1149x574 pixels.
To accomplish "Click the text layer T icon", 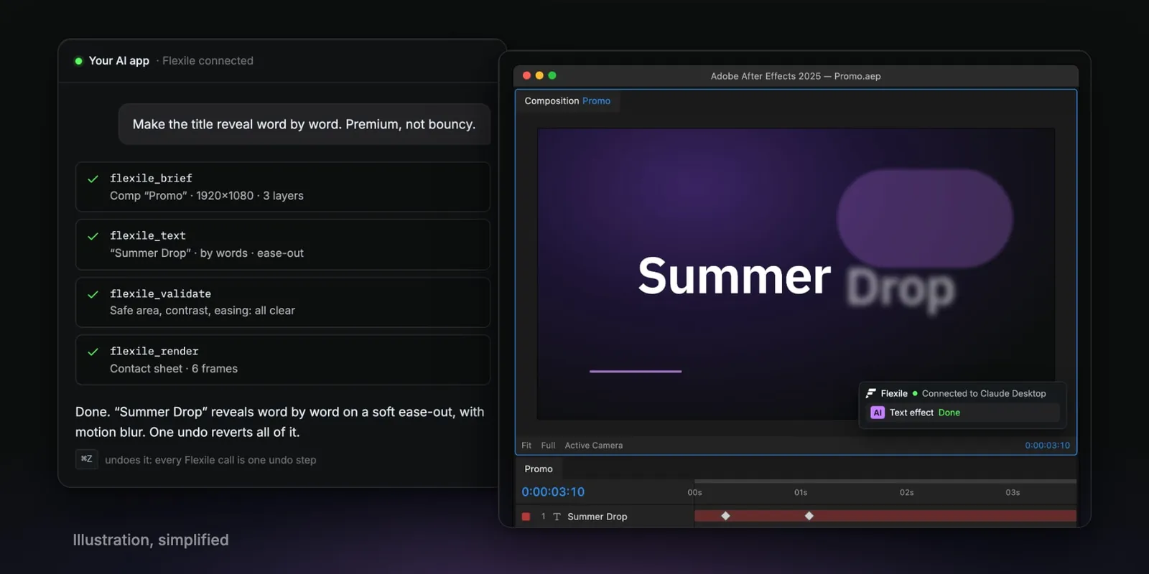I will [557, 517].
